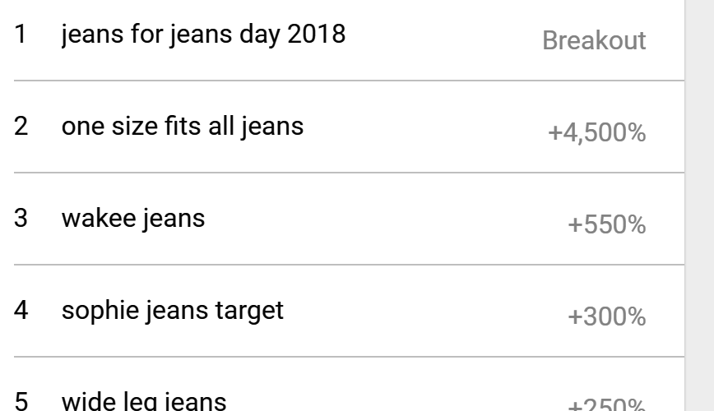This screenshot has height=411, width=714.
Task: Click blank space between first query and Breakout
Action: pos(444,38)
